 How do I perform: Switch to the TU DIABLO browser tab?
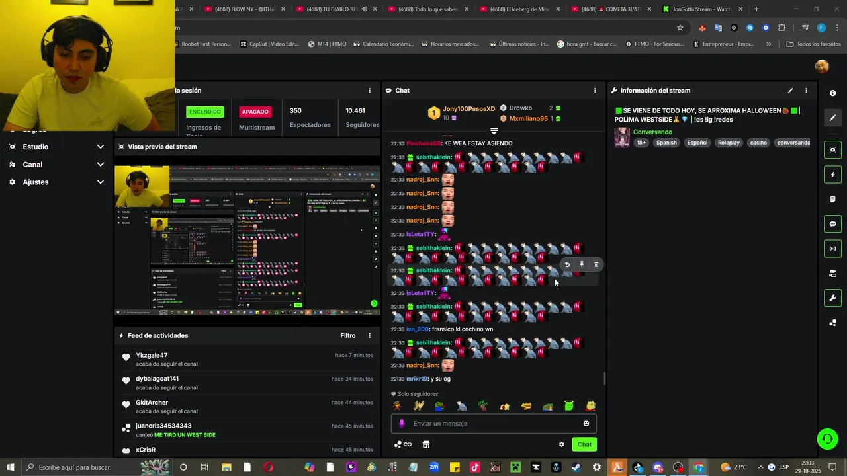(x=337, y=9)
